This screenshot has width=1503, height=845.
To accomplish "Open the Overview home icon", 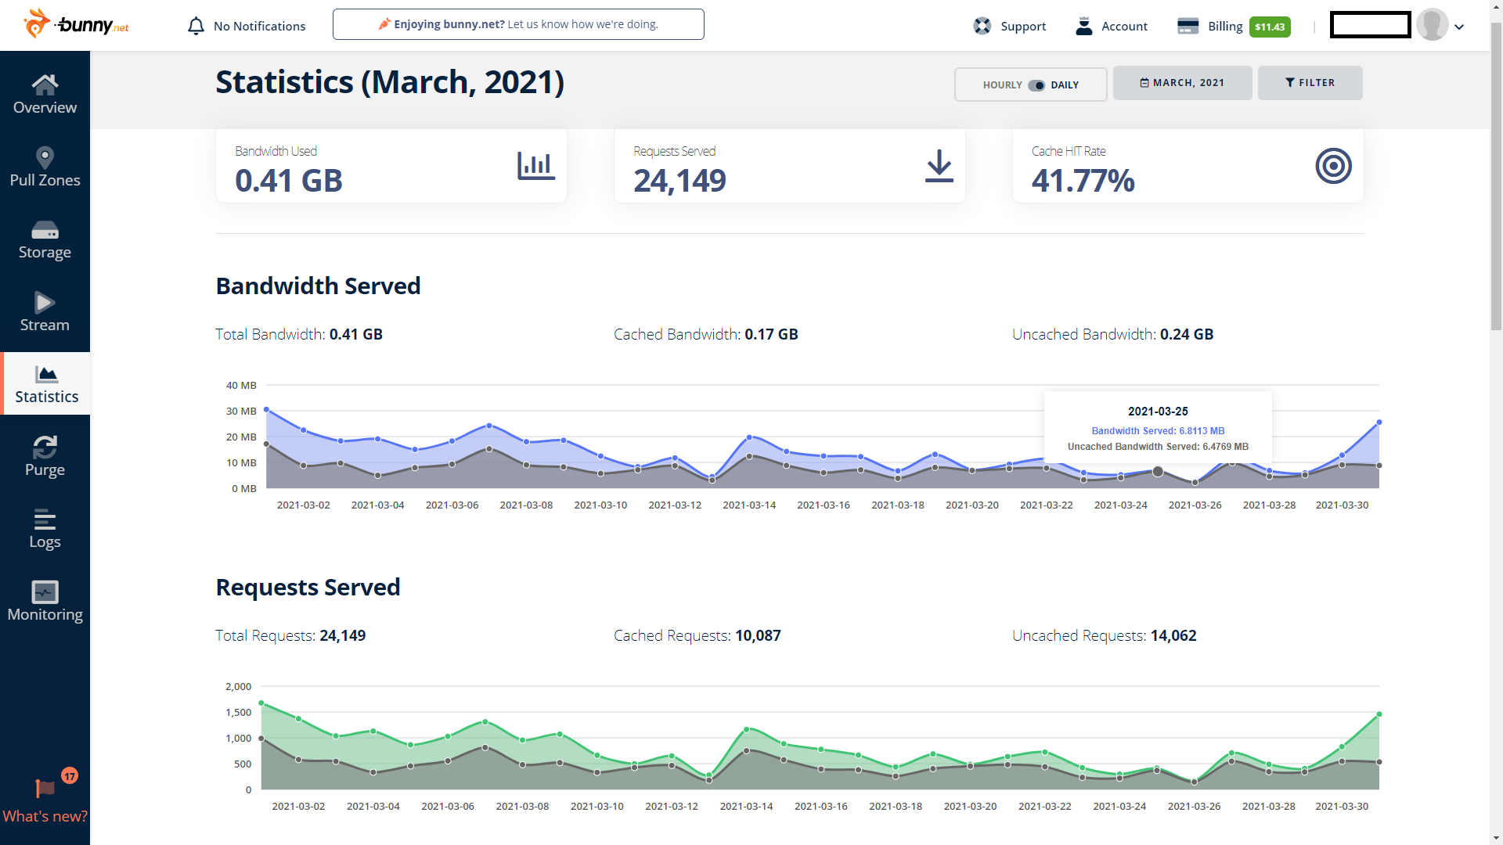I will click(x=45, y=84).
